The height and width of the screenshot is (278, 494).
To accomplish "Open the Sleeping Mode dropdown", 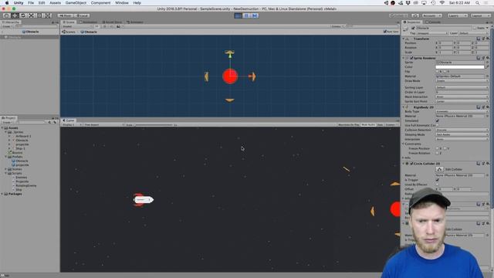I will (x=462, y=134).
